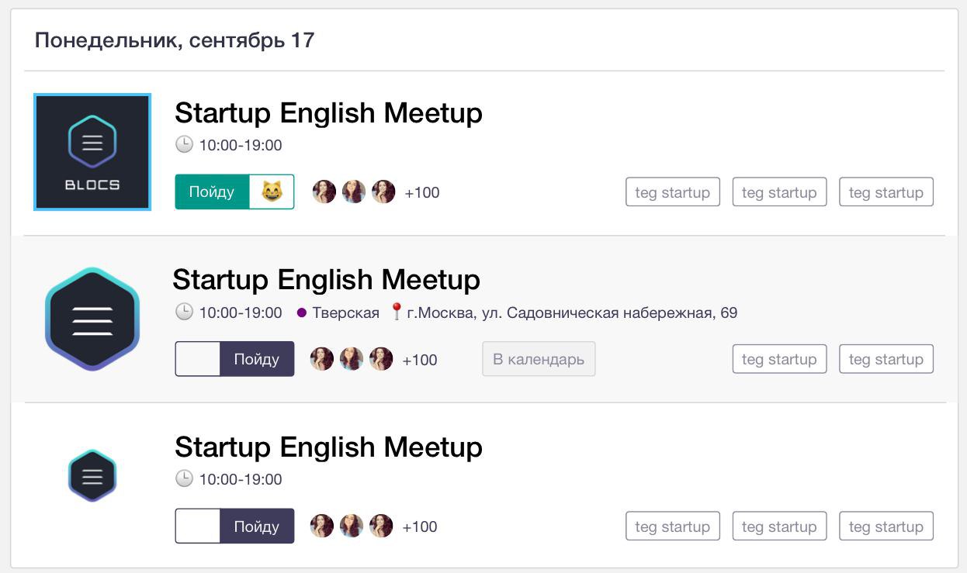Click the first attendee avatar in the first event
Viewport: 967px width, 573px height.
coord(324,192)
